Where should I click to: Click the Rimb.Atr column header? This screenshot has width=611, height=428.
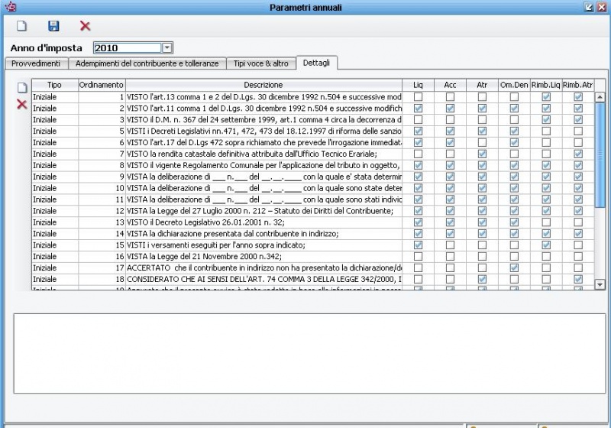coord(578,85)
